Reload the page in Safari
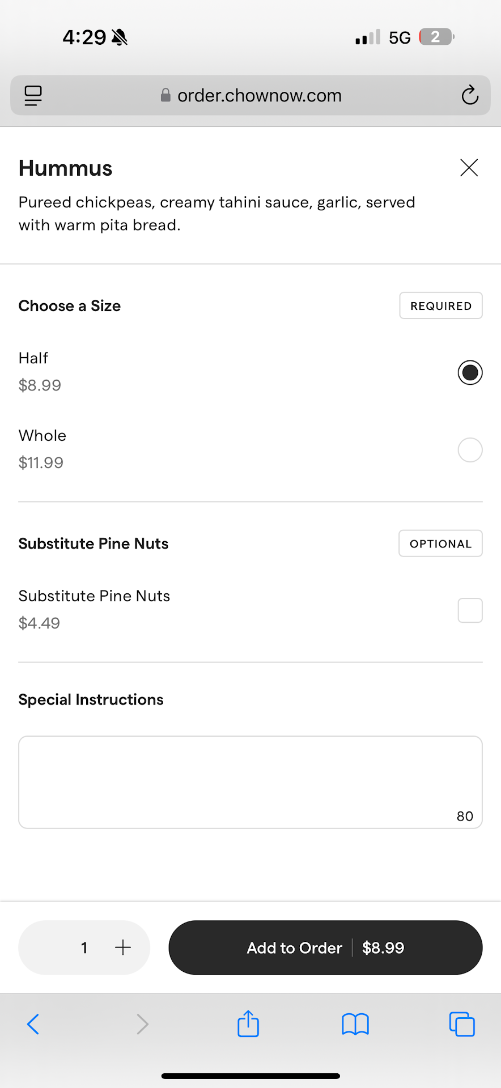Image resolution: width=501 pixels, height=1088 pixels. [470, 95]
